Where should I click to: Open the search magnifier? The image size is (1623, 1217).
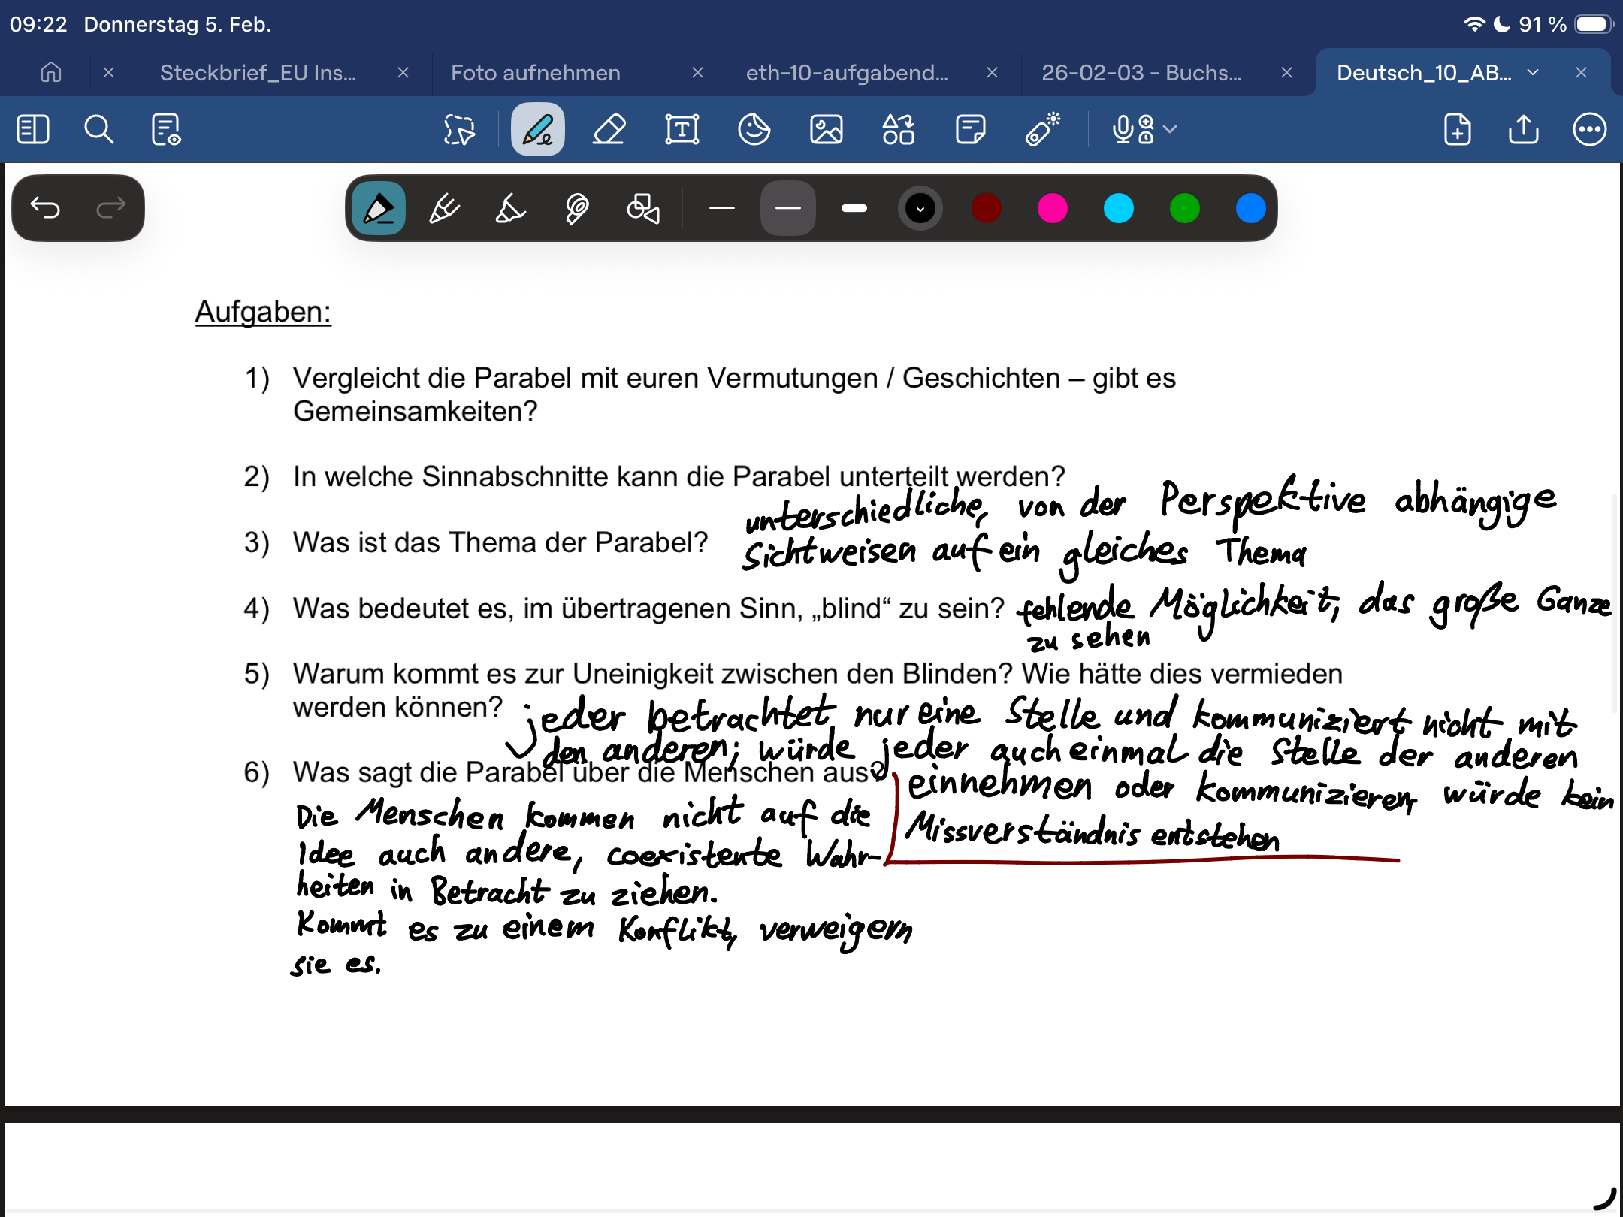coord(98,129)
